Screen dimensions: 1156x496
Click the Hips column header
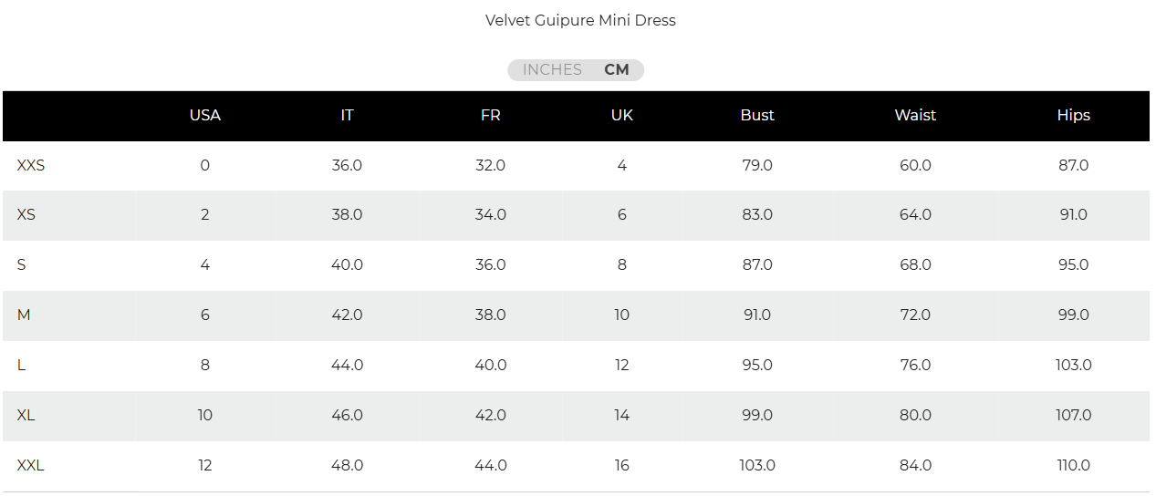click(x=1073, y=116)
